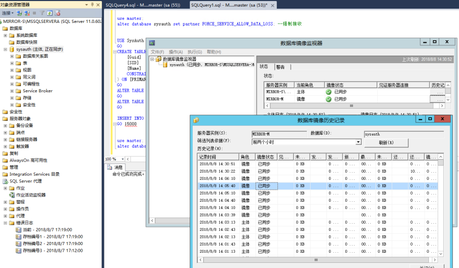Click the SQL Server 代理 icon
Viewport: 459px width, 268px height.
coord(5,181)
